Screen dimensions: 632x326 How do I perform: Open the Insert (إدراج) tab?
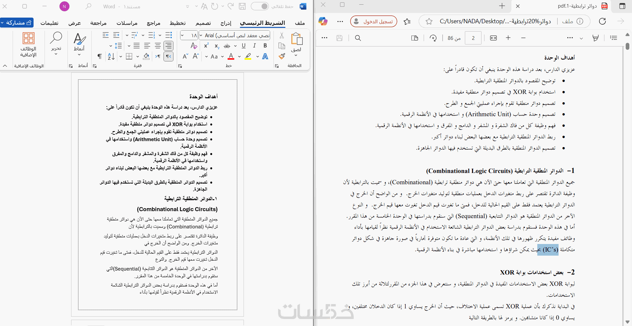point(226,23)
